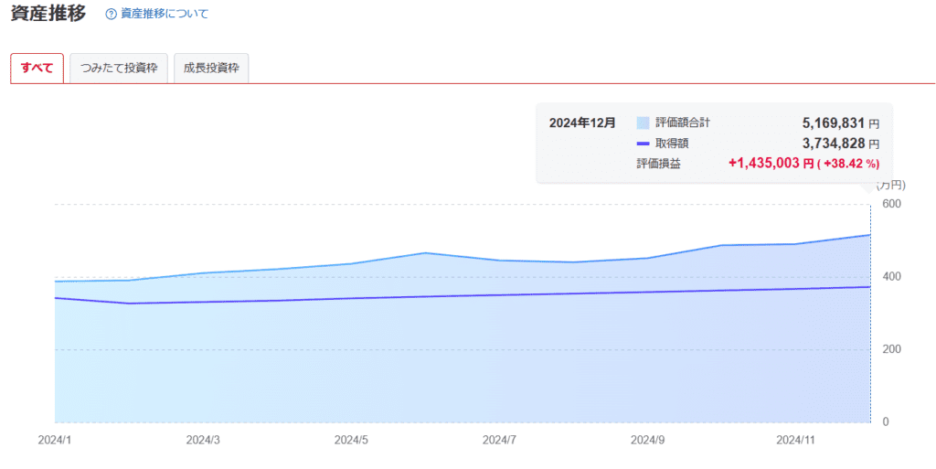This screenshot has width=936, height=469.
Task: Click the 2024/7 x-axis label
Action: click(499, 441)
